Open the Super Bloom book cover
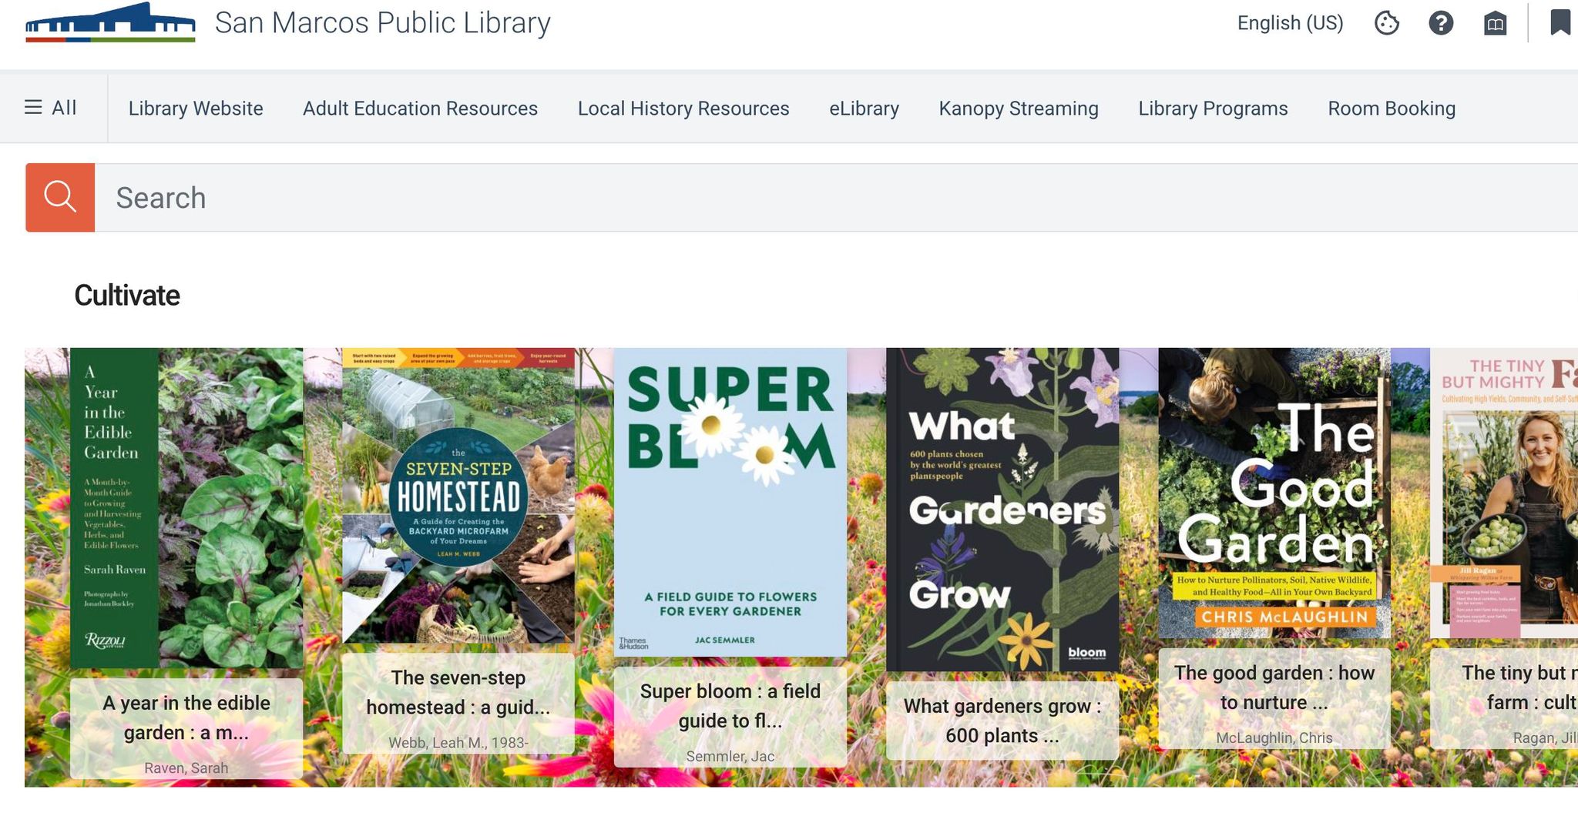The width and height of the screenshot is (1578, 826). click(730, 503)
